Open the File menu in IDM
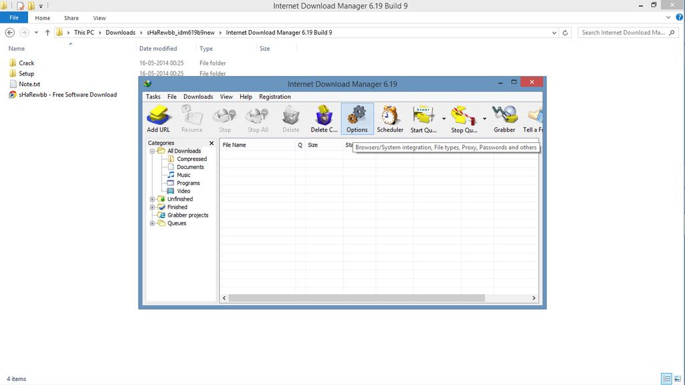The image size is (685, 385). (172, 97)
